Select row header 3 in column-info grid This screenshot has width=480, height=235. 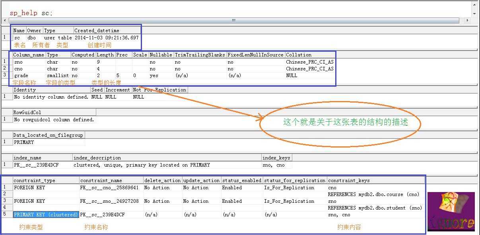7,75
